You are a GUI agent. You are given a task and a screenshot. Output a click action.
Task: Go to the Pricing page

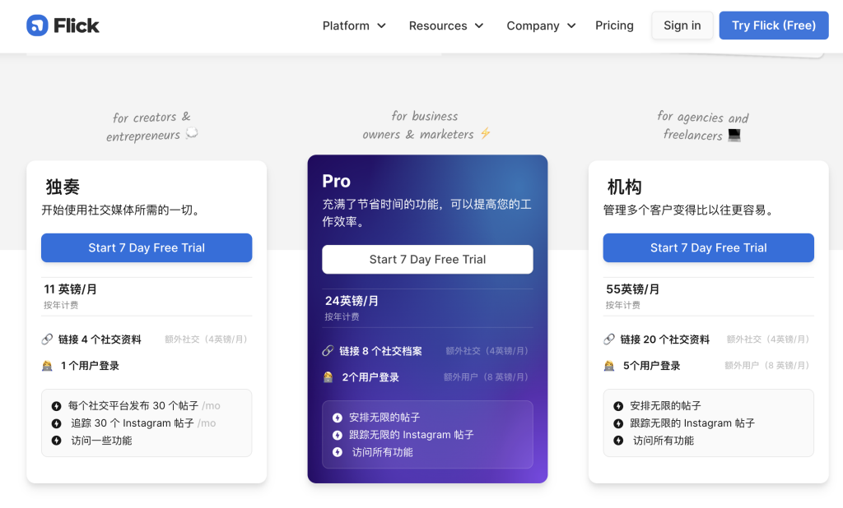[614, 25]
